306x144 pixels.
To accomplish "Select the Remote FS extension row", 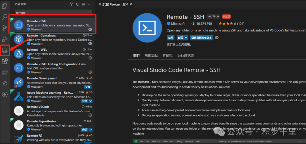I will [x=53, y=138].
